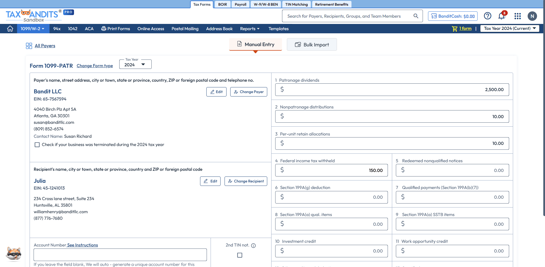Screen dimensions: 545x267
Task: Click the info icon beside 2nd TIN not.
Action: (x=253, y=245)
